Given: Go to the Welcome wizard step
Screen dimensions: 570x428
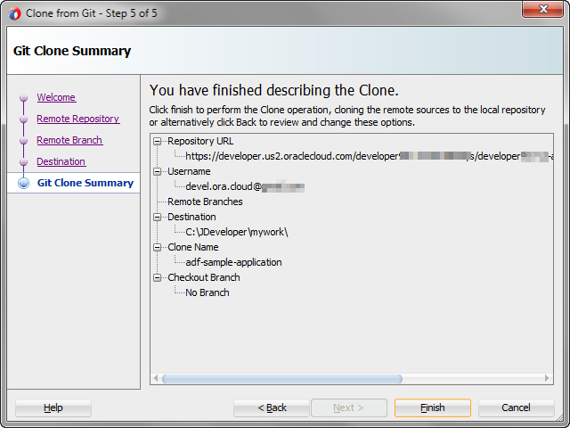Looking at the screenshot, I should [x=56, y=97].
